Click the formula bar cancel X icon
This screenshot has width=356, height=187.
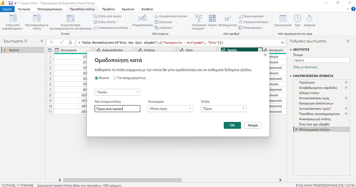[52, 42]
